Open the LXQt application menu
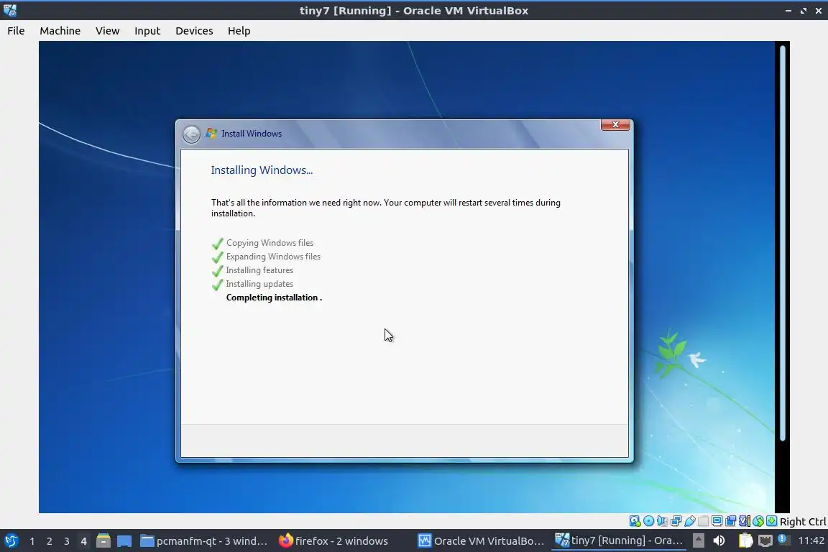 (x=11, y=541)
